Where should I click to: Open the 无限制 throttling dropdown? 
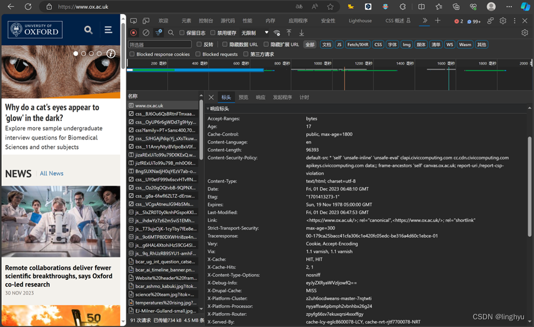(255, 33)
